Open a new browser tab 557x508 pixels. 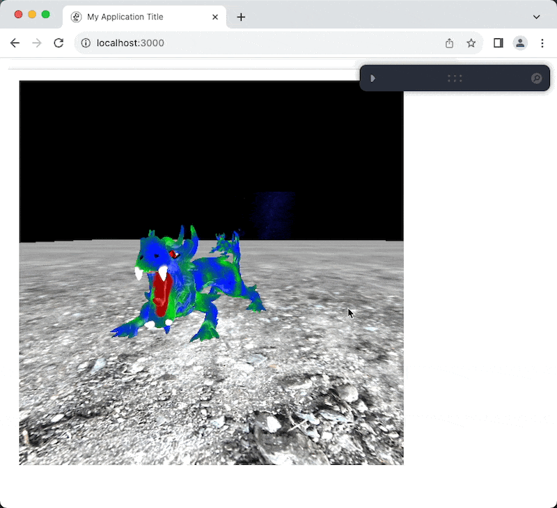[x=241, y=17]
